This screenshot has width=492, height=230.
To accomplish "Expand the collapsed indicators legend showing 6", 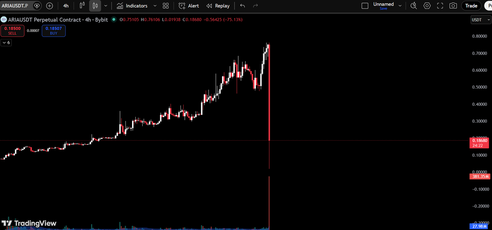I will (6, 42).
